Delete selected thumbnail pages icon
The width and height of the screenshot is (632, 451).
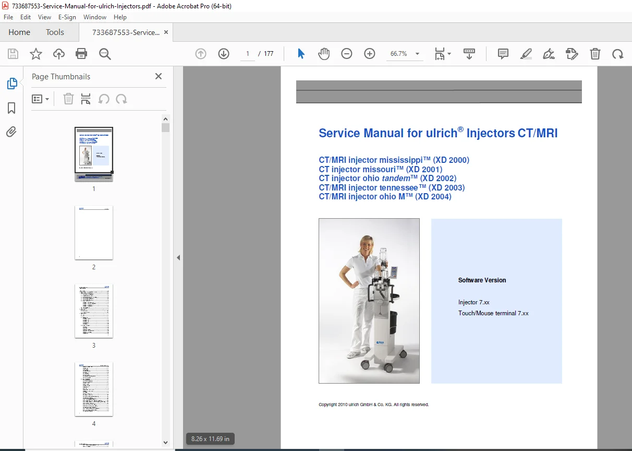pyautogui.click(x=68, y=99)
